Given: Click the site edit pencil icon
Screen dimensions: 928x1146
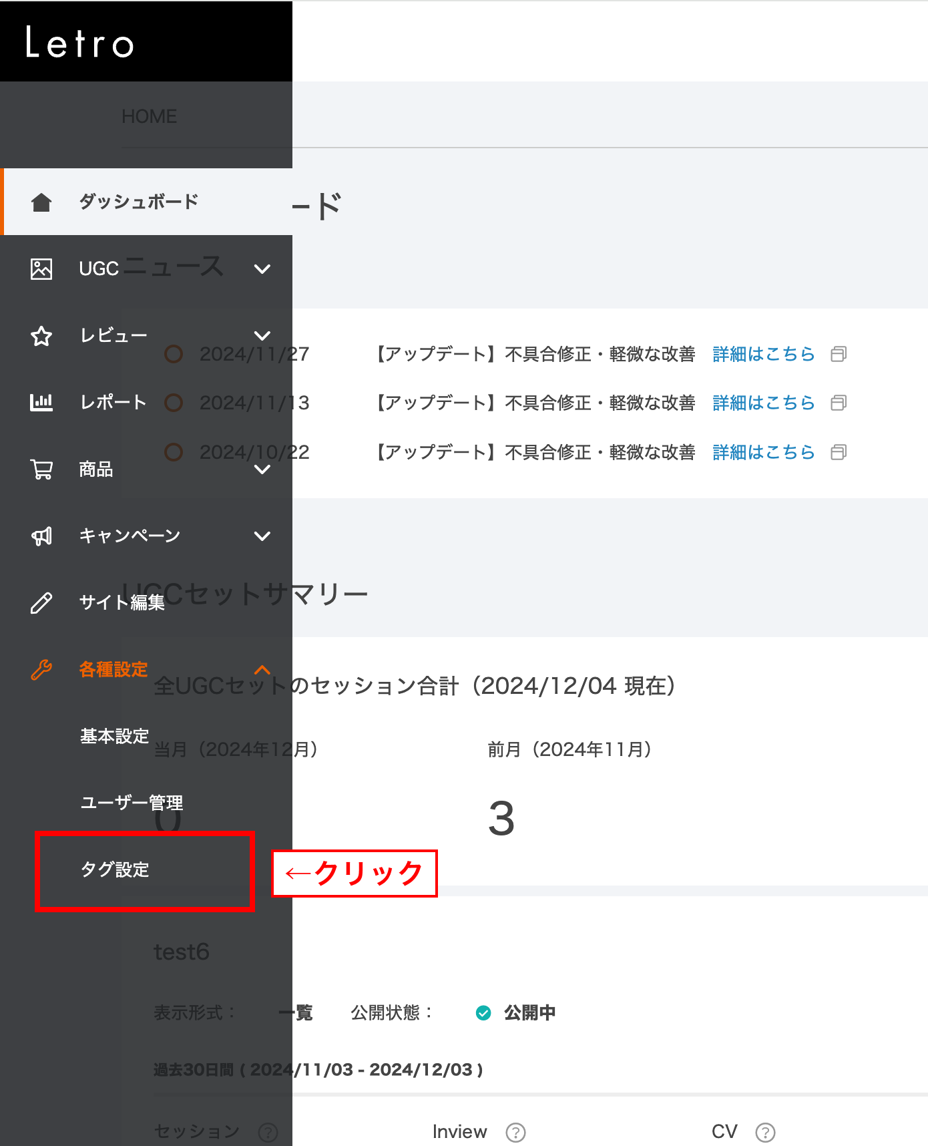Looking at the screenshot, I should pyautogui.click(x=41, y=602).
